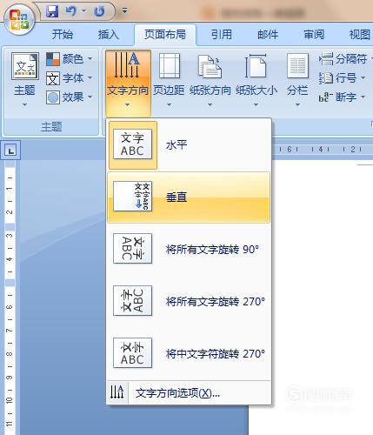
Task: Switch to the 插入 tab
Action: click(x=108, y=35)
